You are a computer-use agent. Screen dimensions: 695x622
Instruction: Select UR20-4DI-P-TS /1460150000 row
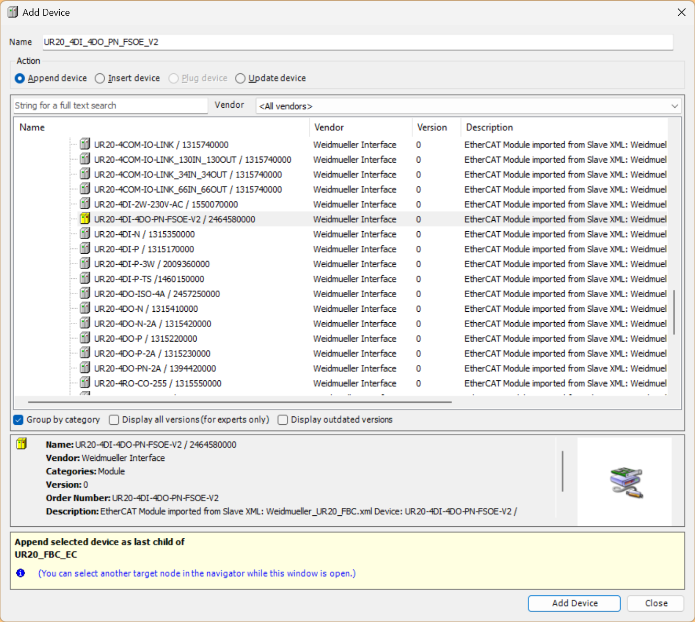pos(149,279)
